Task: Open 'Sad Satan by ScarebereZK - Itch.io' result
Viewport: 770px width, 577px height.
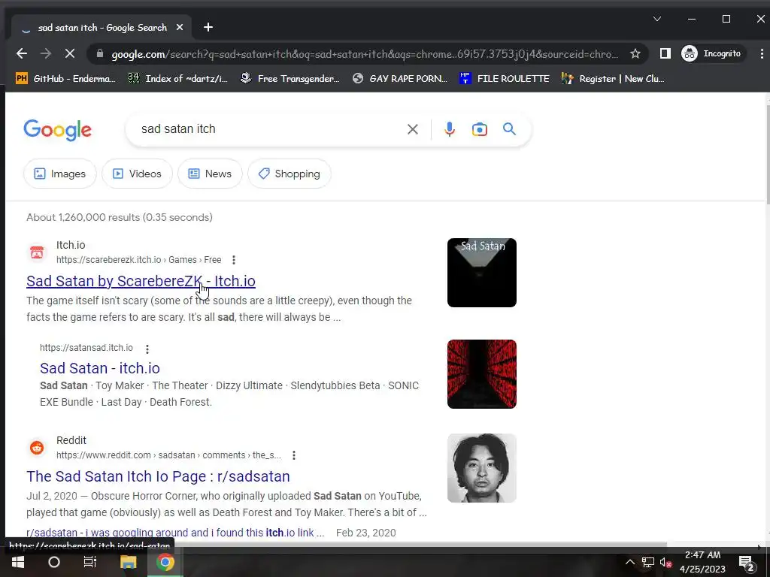Action: tap(141, 281)
